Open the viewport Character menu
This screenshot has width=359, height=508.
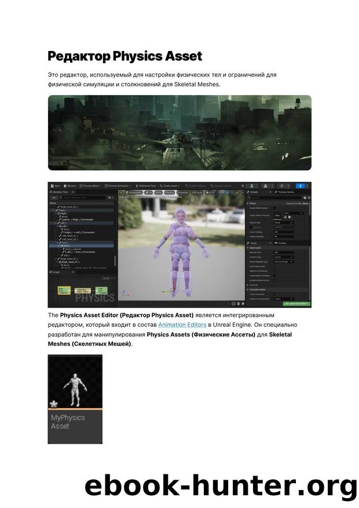coord(183,192)
